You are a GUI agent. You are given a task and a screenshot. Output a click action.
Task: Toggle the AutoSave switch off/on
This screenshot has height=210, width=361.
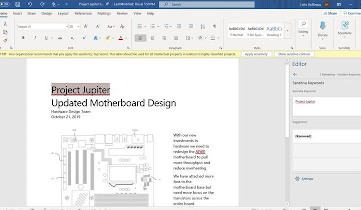point(4,4)
